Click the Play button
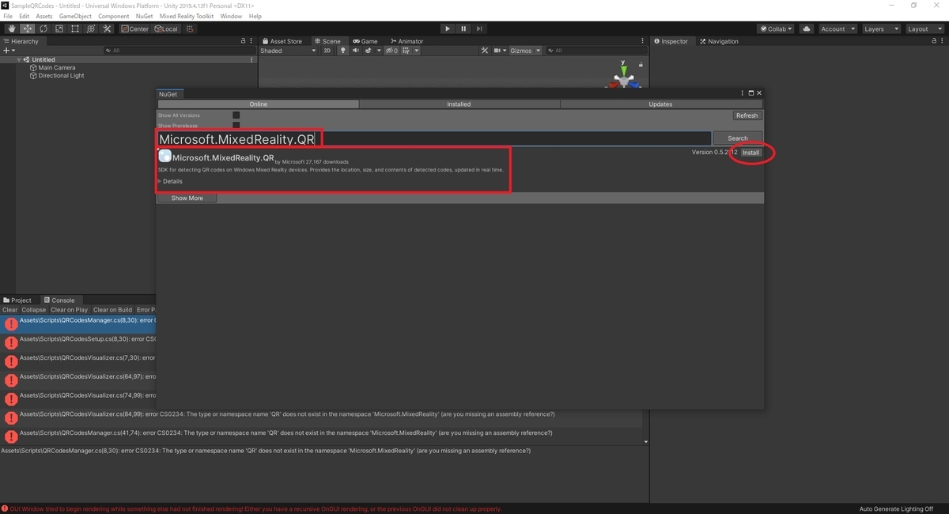The image size is (949, 514). 448,28
